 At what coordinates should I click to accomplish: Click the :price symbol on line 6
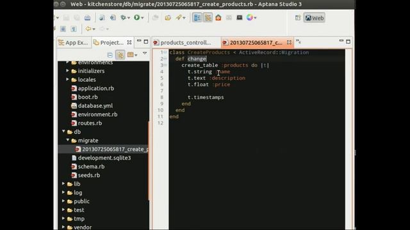(221, 84)
